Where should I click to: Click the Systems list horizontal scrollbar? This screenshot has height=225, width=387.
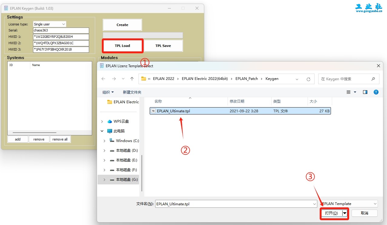[x=34, y=133]
